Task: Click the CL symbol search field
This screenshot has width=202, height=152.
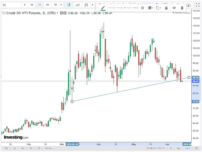Action: [12, 5]
